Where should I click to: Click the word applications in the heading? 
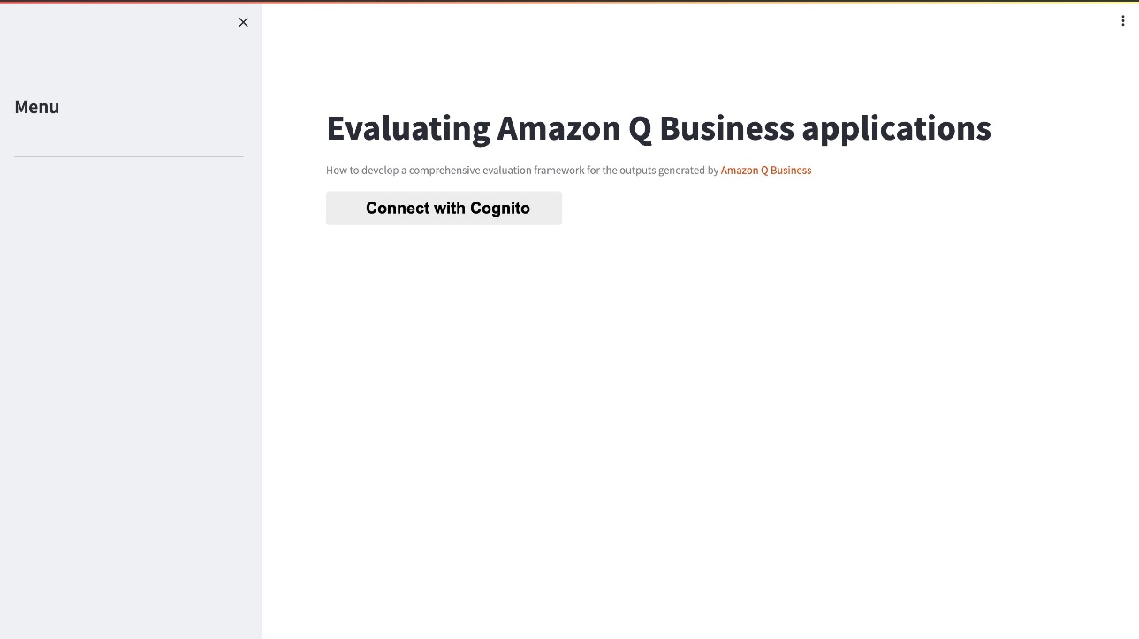click(896, 129)
